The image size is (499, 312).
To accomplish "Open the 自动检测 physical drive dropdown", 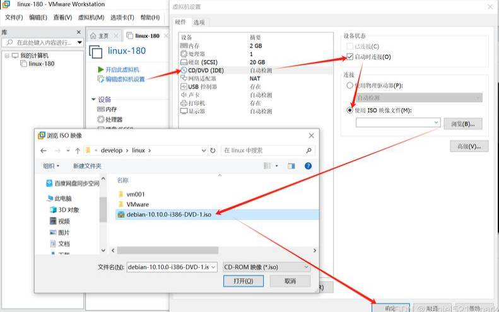I will pos(419,98).
